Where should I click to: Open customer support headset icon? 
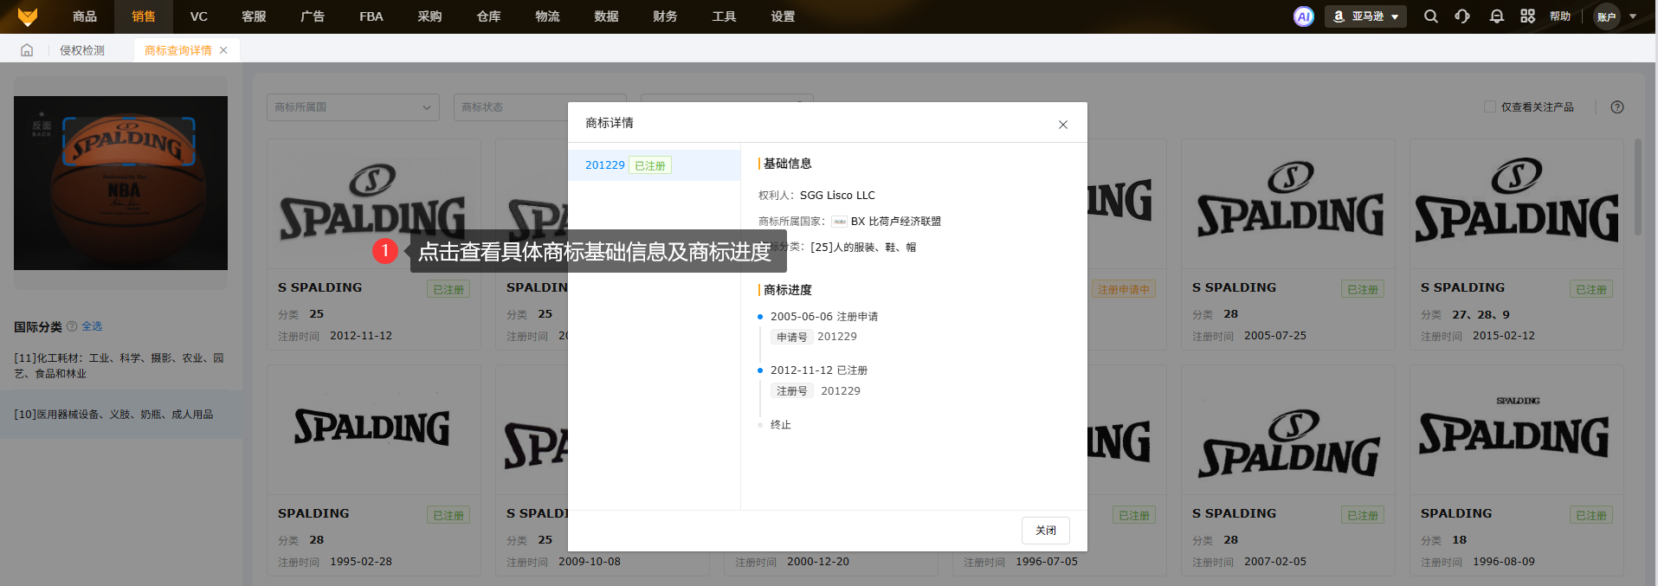click(1462, 16)
